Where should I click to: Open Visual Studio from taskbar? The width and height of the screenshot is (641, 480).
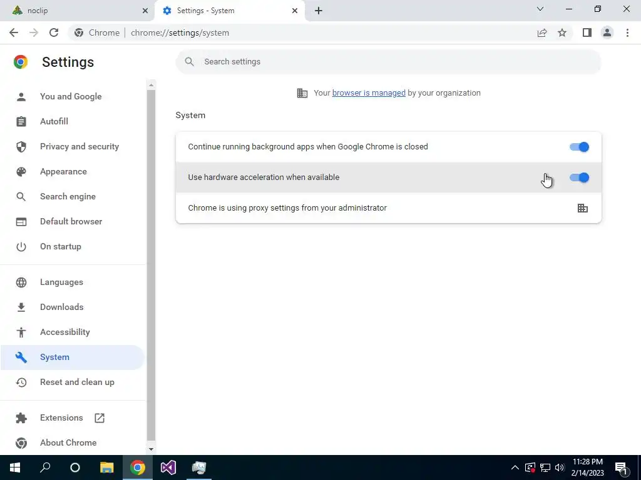[x=168, y=467]
